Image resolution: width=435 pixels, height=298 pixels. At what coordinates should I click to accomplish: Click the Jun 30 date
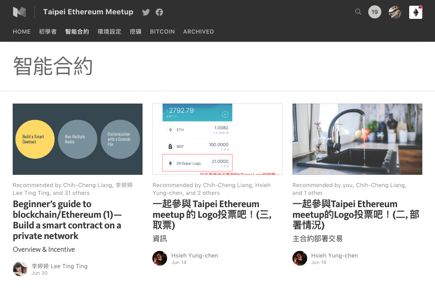pos(39,273)
